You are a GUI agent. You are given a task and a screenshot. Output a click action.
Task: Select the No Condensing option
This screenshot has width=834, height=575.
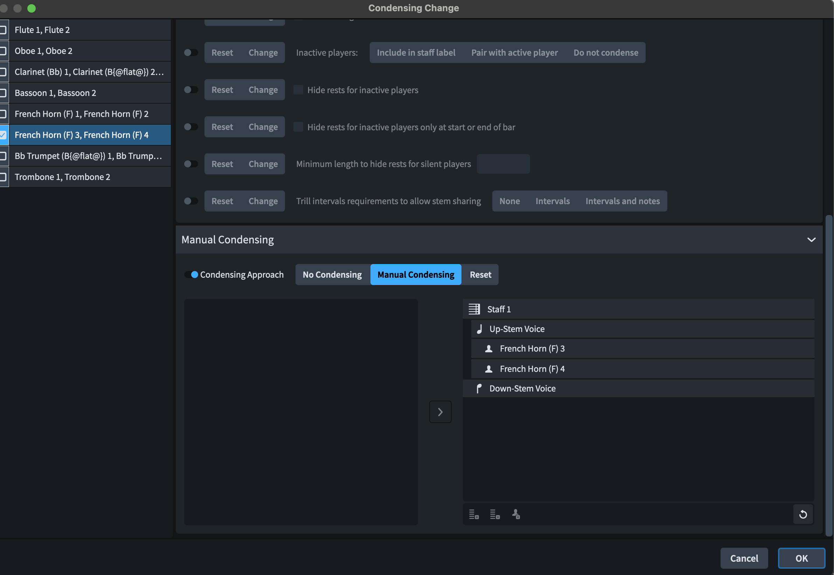click(332, 275)
